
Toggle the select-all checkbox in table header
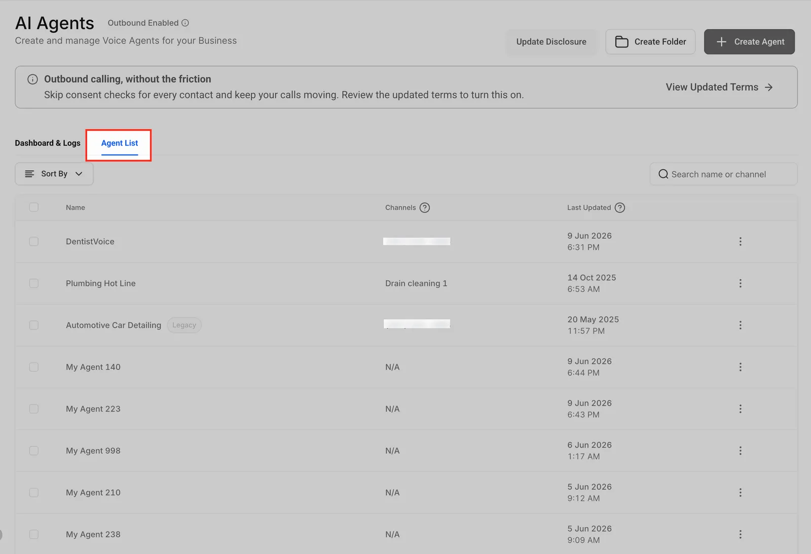34,207
